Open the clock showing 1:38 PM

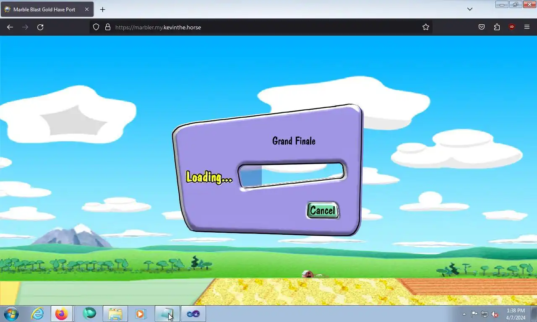click(x=516, y=314)
